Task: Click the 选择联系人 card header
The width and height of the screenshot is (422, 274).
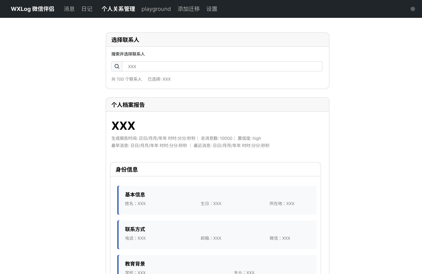Action: [125, 40]
